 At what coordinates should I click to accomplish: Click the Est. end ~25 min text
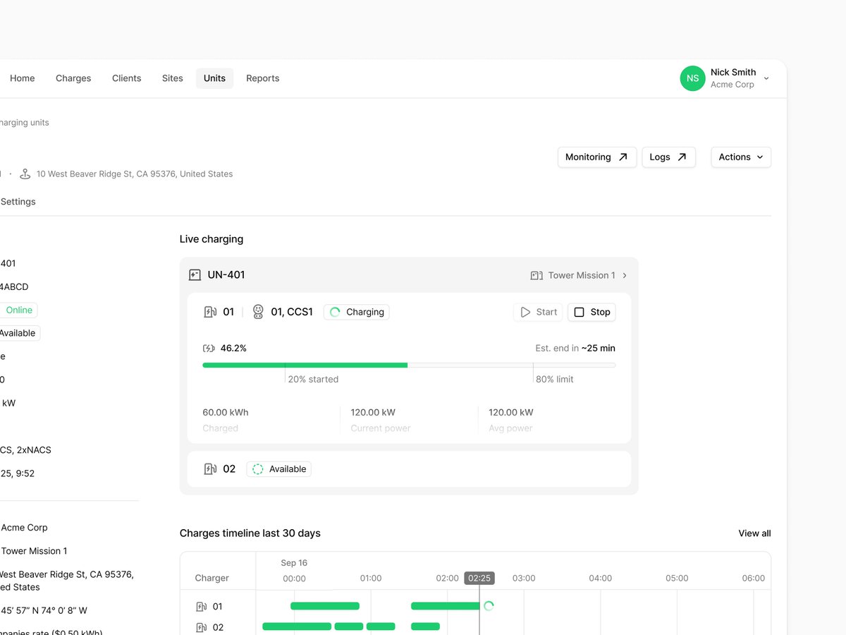[x=575, y=349]
